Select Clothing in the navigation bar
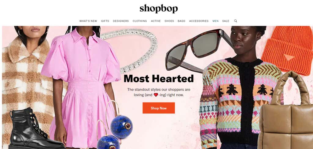Image resolution: width=313 pixels, height=149 pixels. click(140, 21)
